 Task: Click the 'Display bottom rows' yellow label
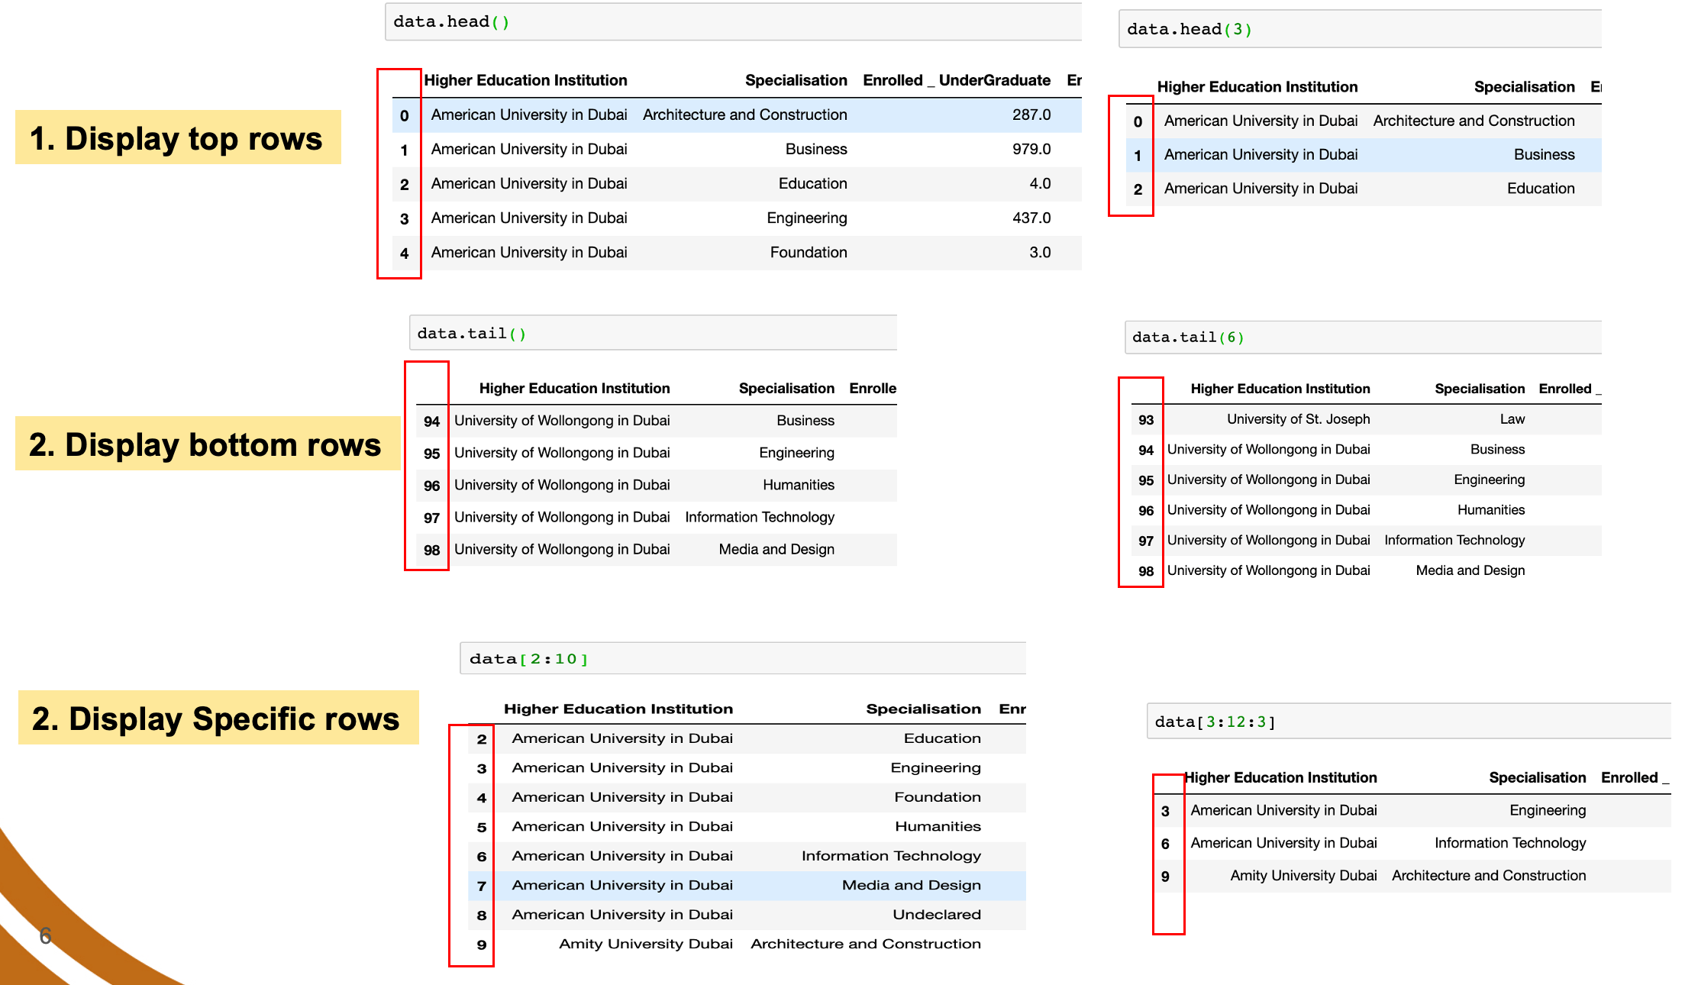point(206,444)
